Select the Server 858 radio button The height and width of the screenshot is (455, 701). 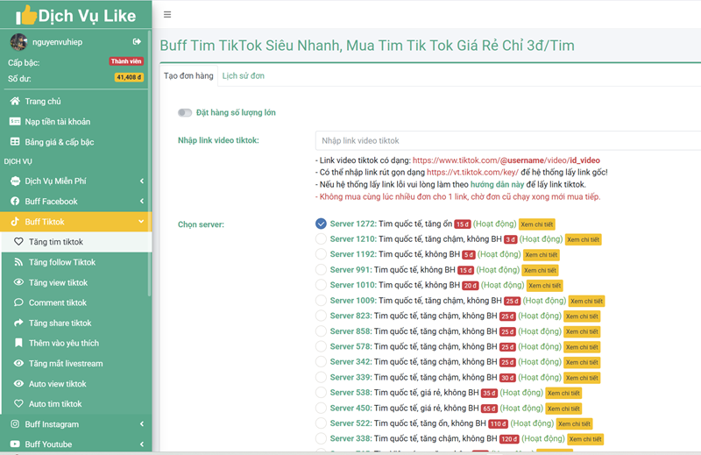pyautogui.click(x=321, y=331)
